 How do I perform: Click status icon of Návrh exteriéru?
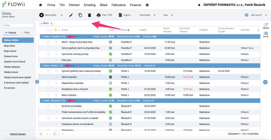(x=111, y=77)
